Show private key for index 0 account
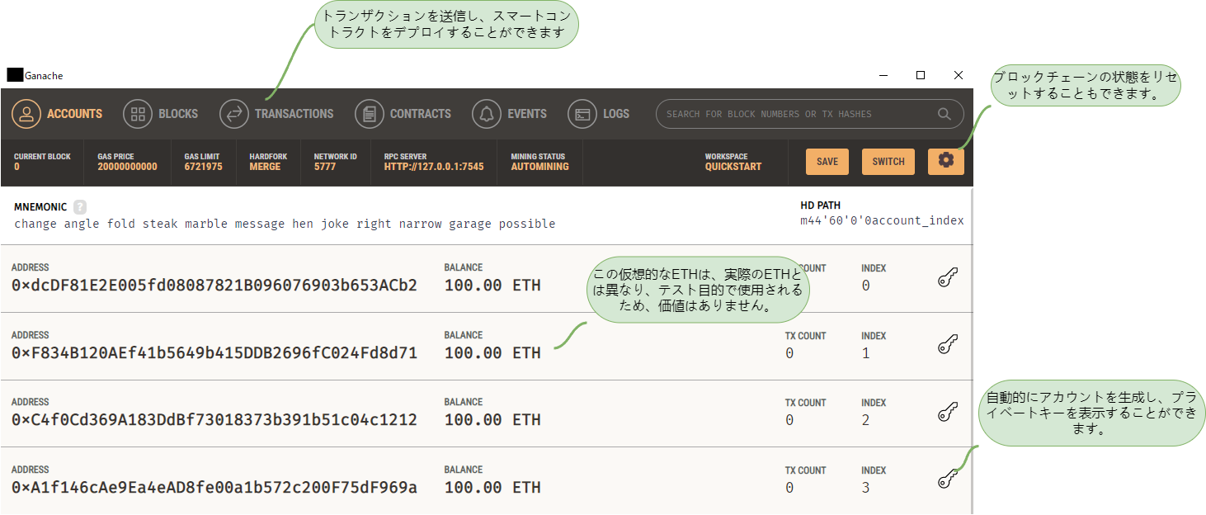This screenshot has height=515, width=1206. pyautogui.click(x=948, y=278)
